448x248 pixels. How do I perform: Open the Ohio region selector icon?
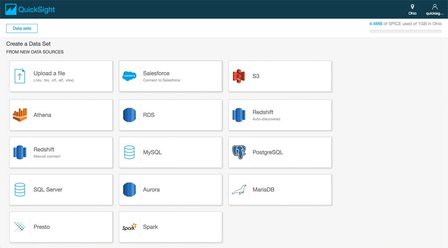coord(412,7)
